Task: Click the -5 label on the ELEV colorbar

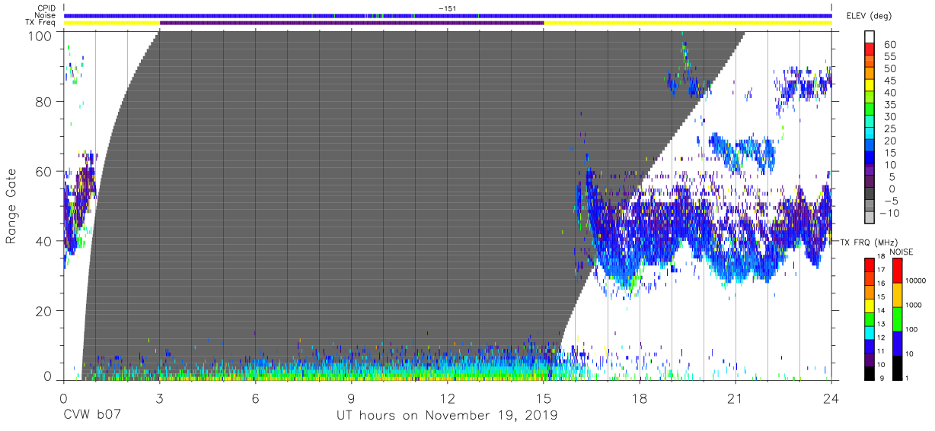Action: click(892, 200)
